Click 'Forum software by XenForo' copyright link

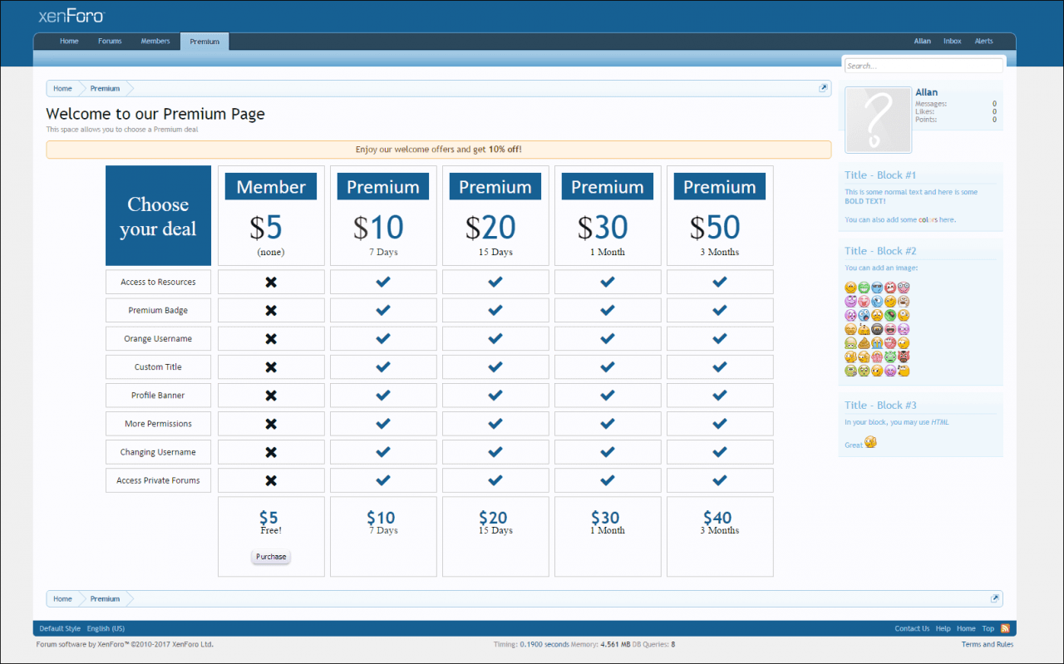(x=125, y=644)
